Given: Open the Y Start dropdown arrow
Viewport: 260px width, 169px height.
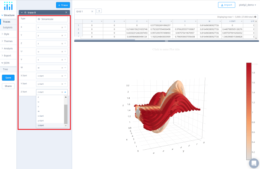Looking at the screenshot, I should tap(65, 84).
